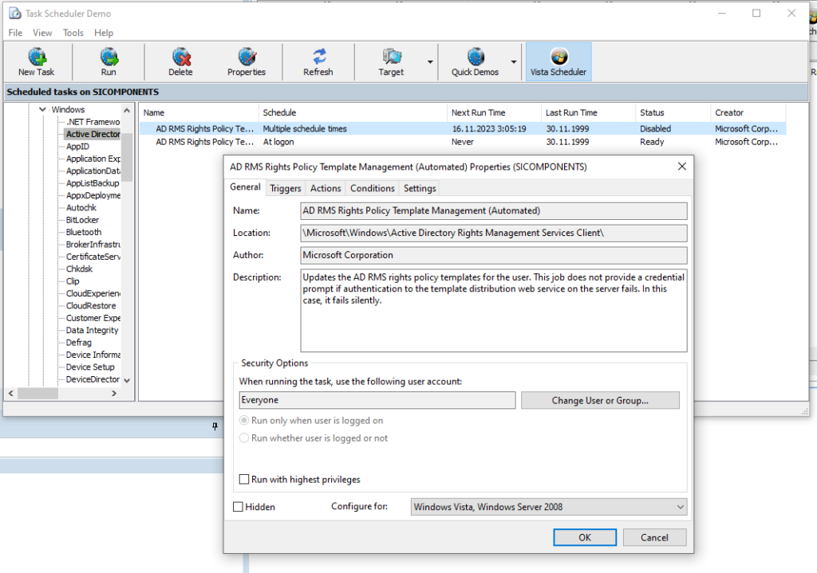Open the Tools menu

(73, 33)
